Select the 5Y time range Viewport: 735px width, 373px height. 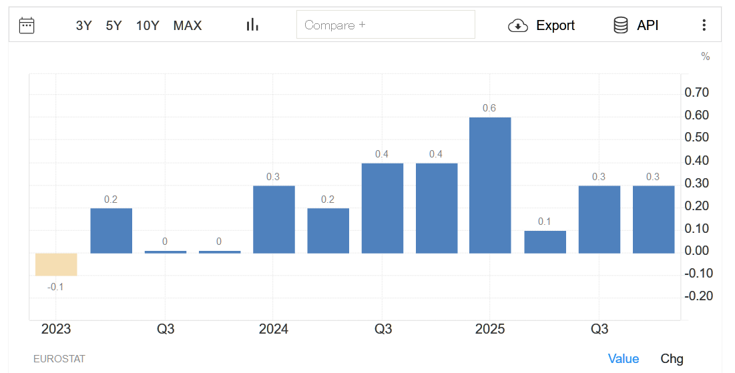[113, 25]
